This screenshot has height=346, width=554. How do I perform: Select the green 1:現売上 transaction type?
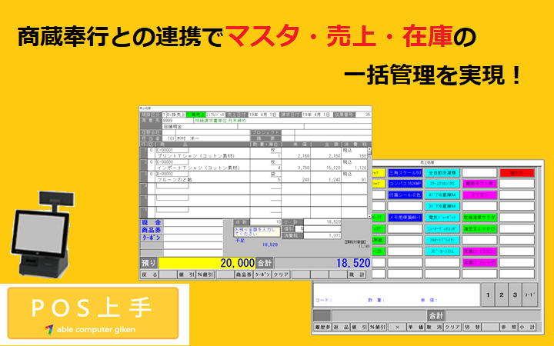pos(195,115)
